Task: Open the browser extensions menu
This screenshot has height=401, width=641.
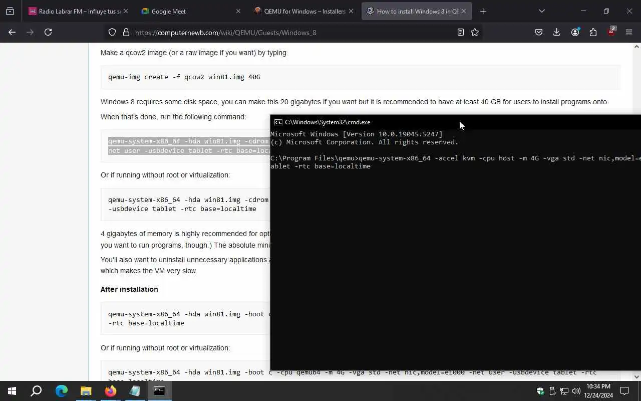Action: tap(593, 32)
